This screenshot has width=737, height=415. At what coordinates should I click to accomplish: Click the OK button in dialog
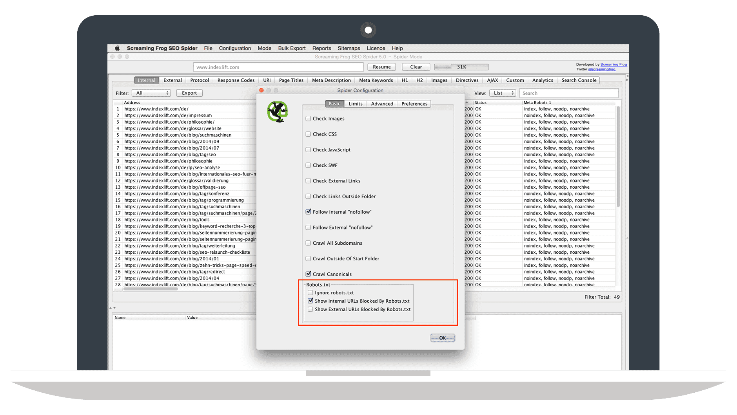[443, 338]
